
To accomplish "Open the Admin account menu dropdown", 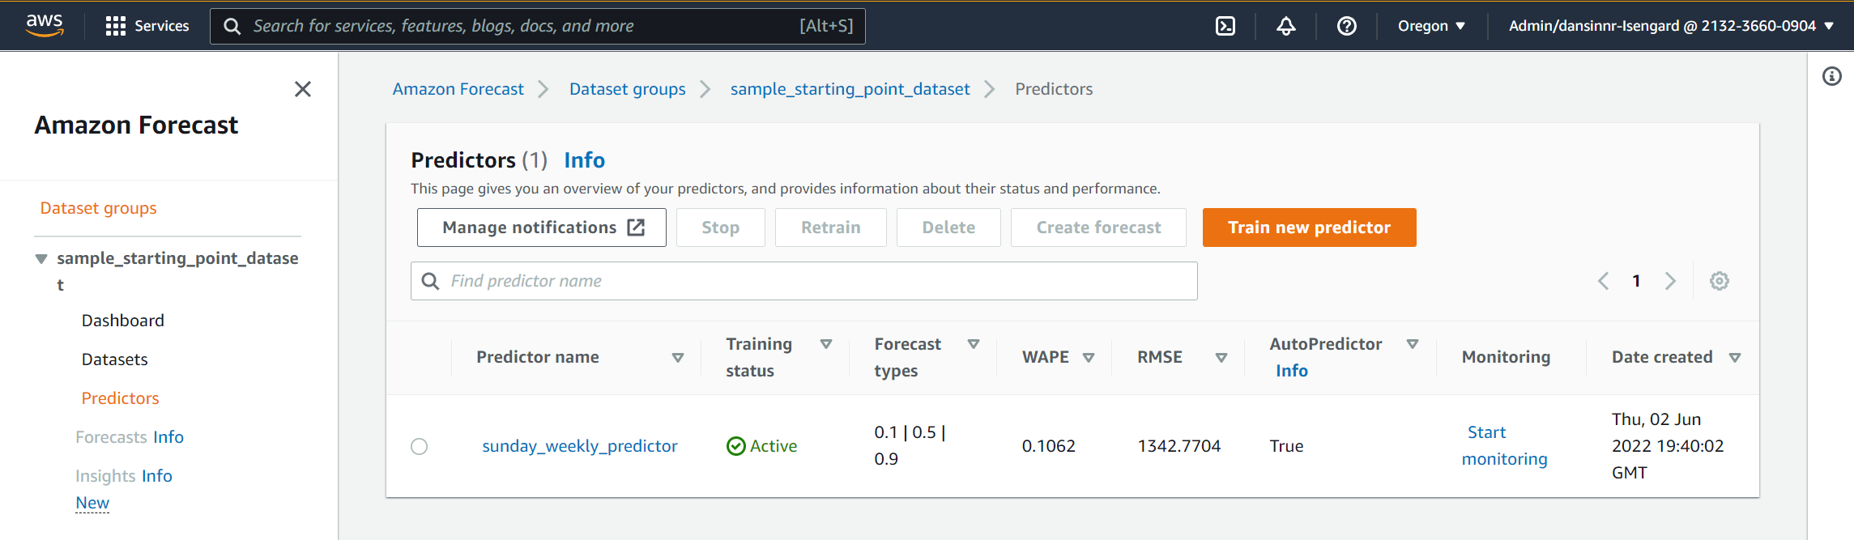I will tap(1671, 26).
